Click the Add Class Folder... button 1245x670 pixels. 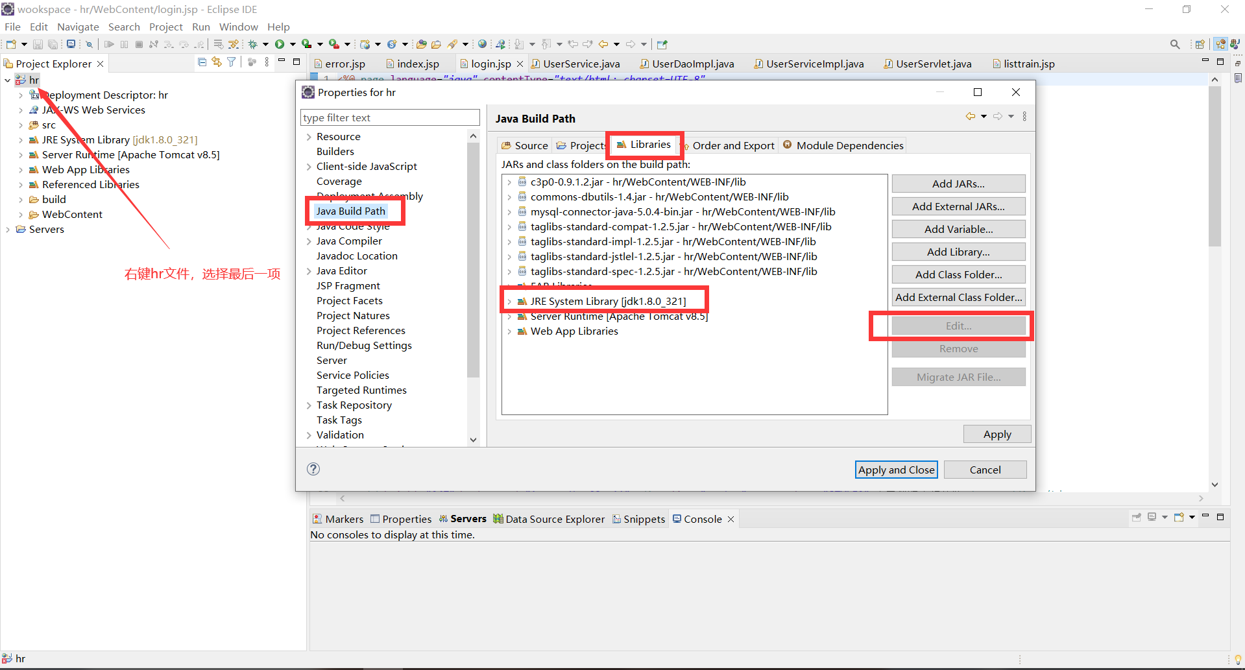958,274
